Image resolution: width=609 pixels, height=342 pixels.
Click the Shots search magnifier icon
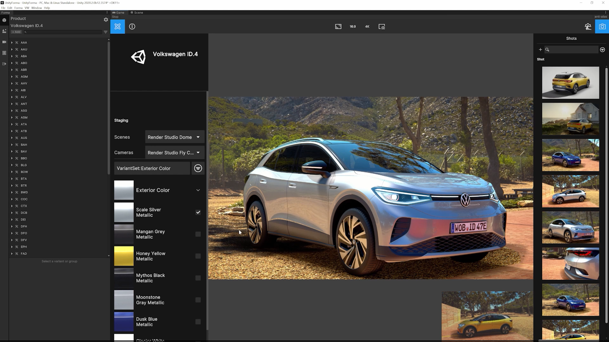click(x=547, y=50)
